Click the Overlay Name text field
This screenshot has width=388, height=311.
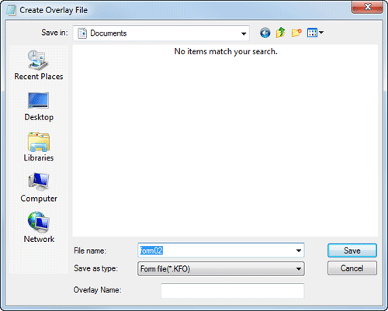point(232,291)
